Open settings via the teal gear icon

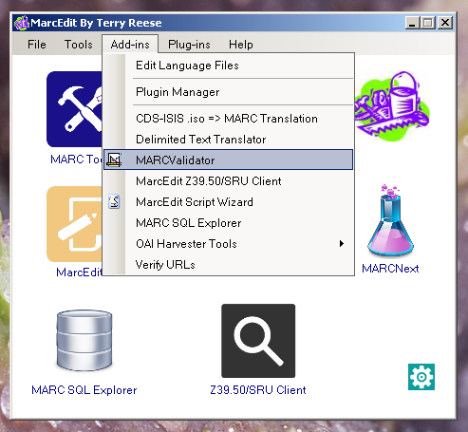coord(421,377)
